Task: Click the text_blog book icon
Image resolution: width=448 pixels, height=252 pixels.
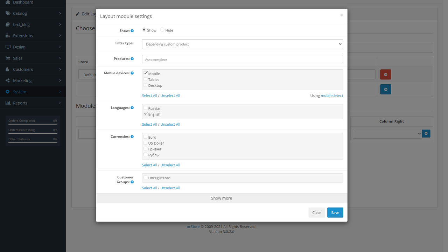Action: pyautogui.click(x=8, y=24)
